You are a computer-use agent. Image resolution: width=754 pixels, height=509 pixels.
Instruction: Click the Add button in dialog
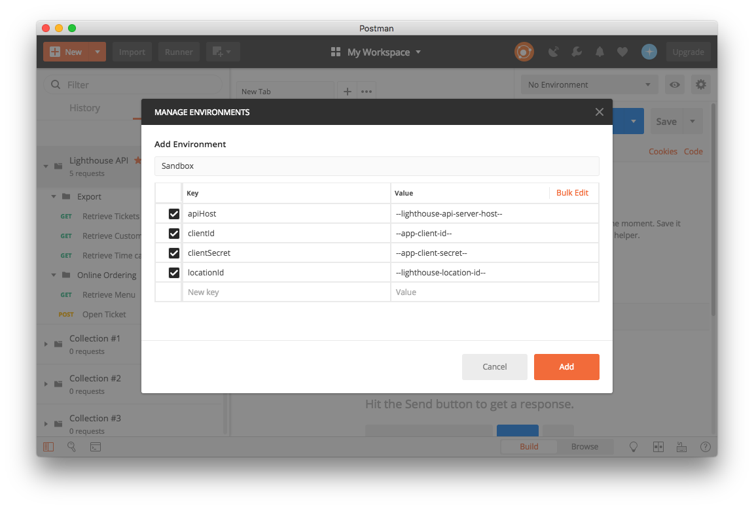pyautogui.click(x=566, y=367)
